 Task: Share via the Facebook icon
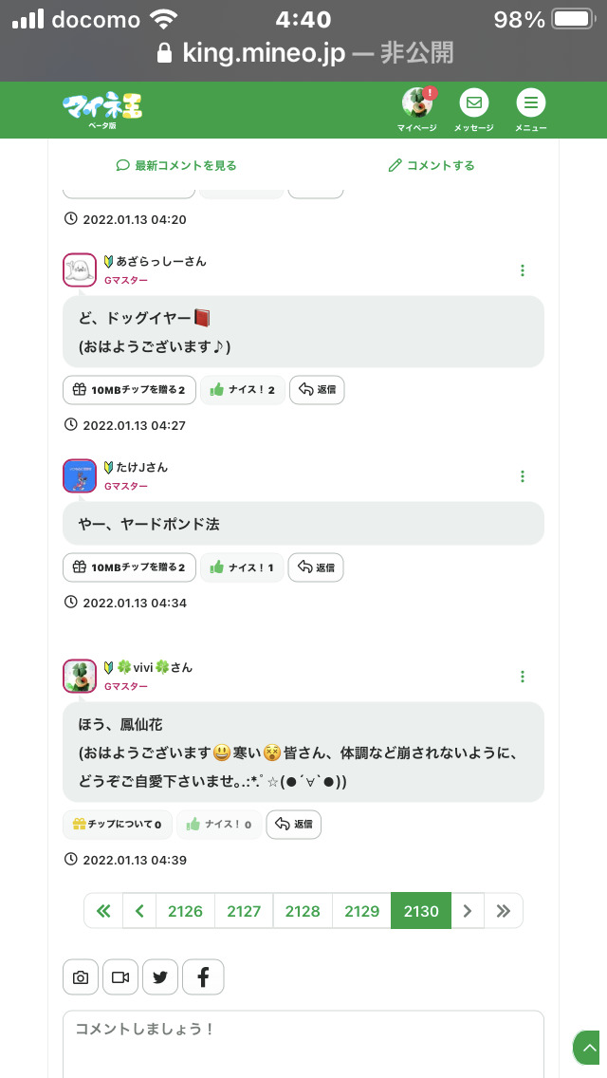[x=203, y=977]
